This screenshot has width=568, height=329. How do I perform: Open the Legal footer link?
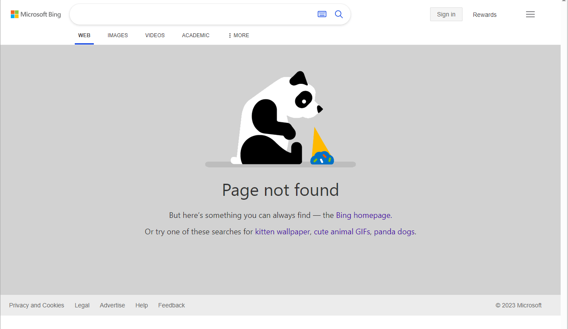click(x=82, y=305)
